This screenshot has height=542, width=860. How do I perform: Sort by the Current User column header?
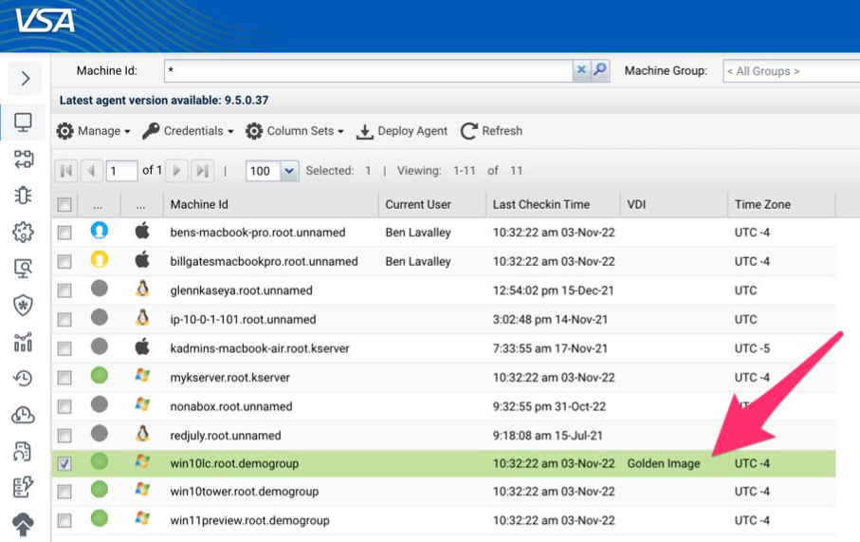[432, 204]
